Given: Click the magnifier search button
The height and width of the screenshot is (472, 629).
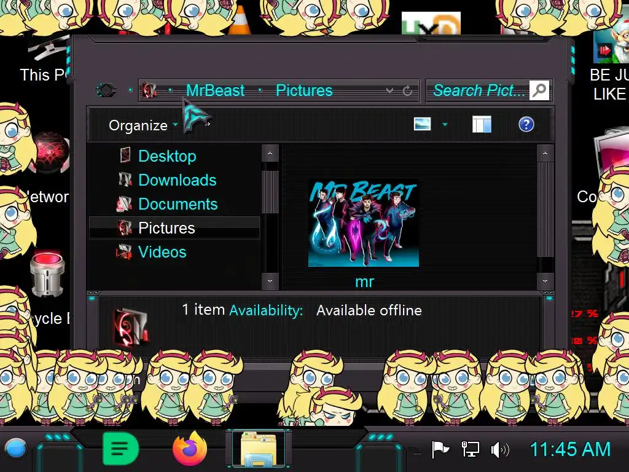Looking at the screenshot, I should point(539,90).
